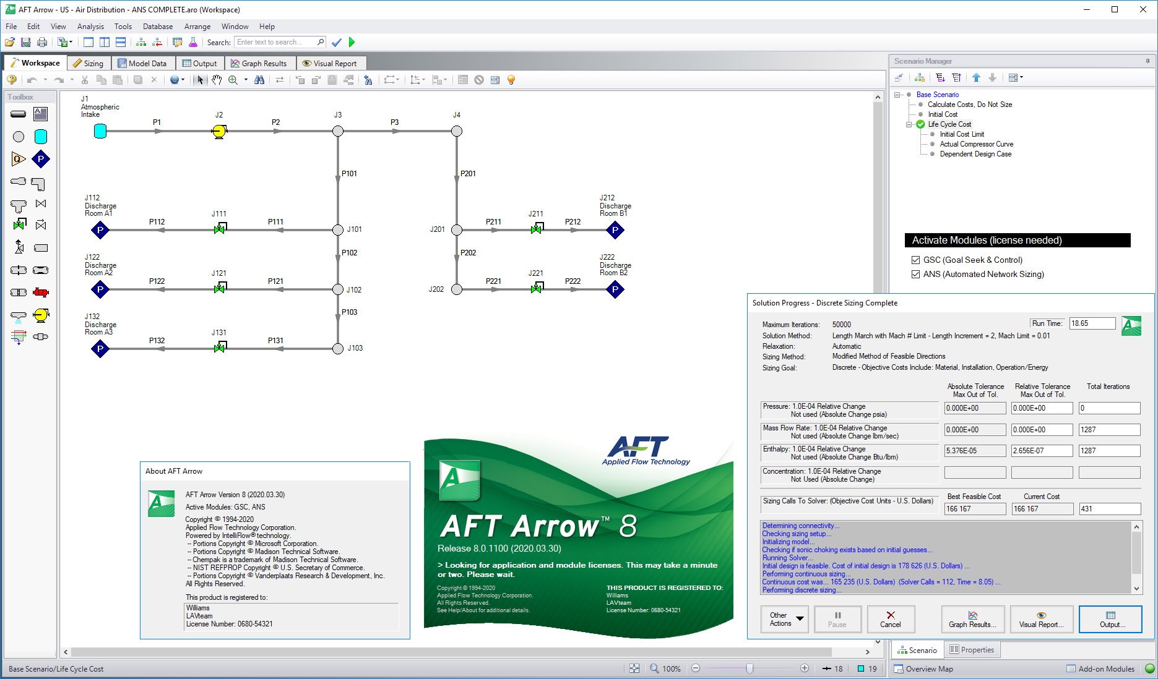Switch to the Graph Results tab
Image resolution: width=1158 pixels, height=679 pixels.
pos(260,62)
